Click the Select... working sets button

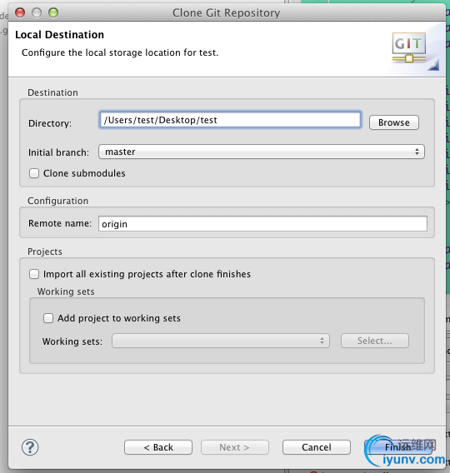[x=375, y=341]
